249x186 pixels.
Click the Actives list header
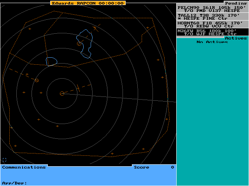coord(236,38)
